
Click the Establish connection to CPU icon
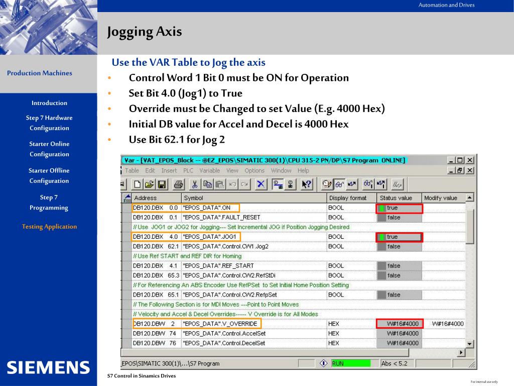(278, 184)
